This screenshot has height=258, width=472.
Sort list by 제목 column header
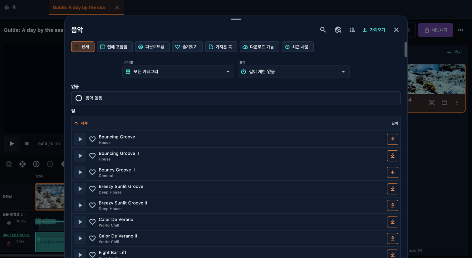point(81,123)
